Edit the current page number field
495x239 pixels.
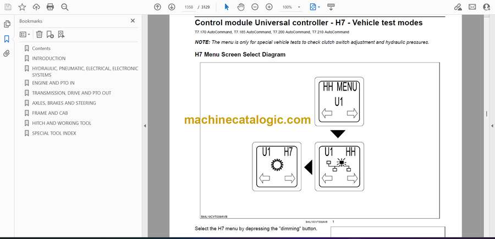(x=189, y=7)
